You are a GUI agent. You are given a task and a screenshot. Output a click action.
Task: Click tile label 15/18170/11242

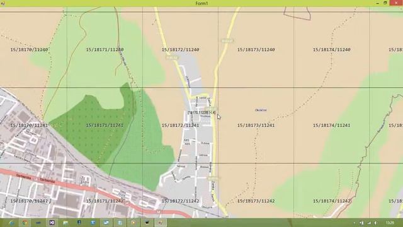29,201
